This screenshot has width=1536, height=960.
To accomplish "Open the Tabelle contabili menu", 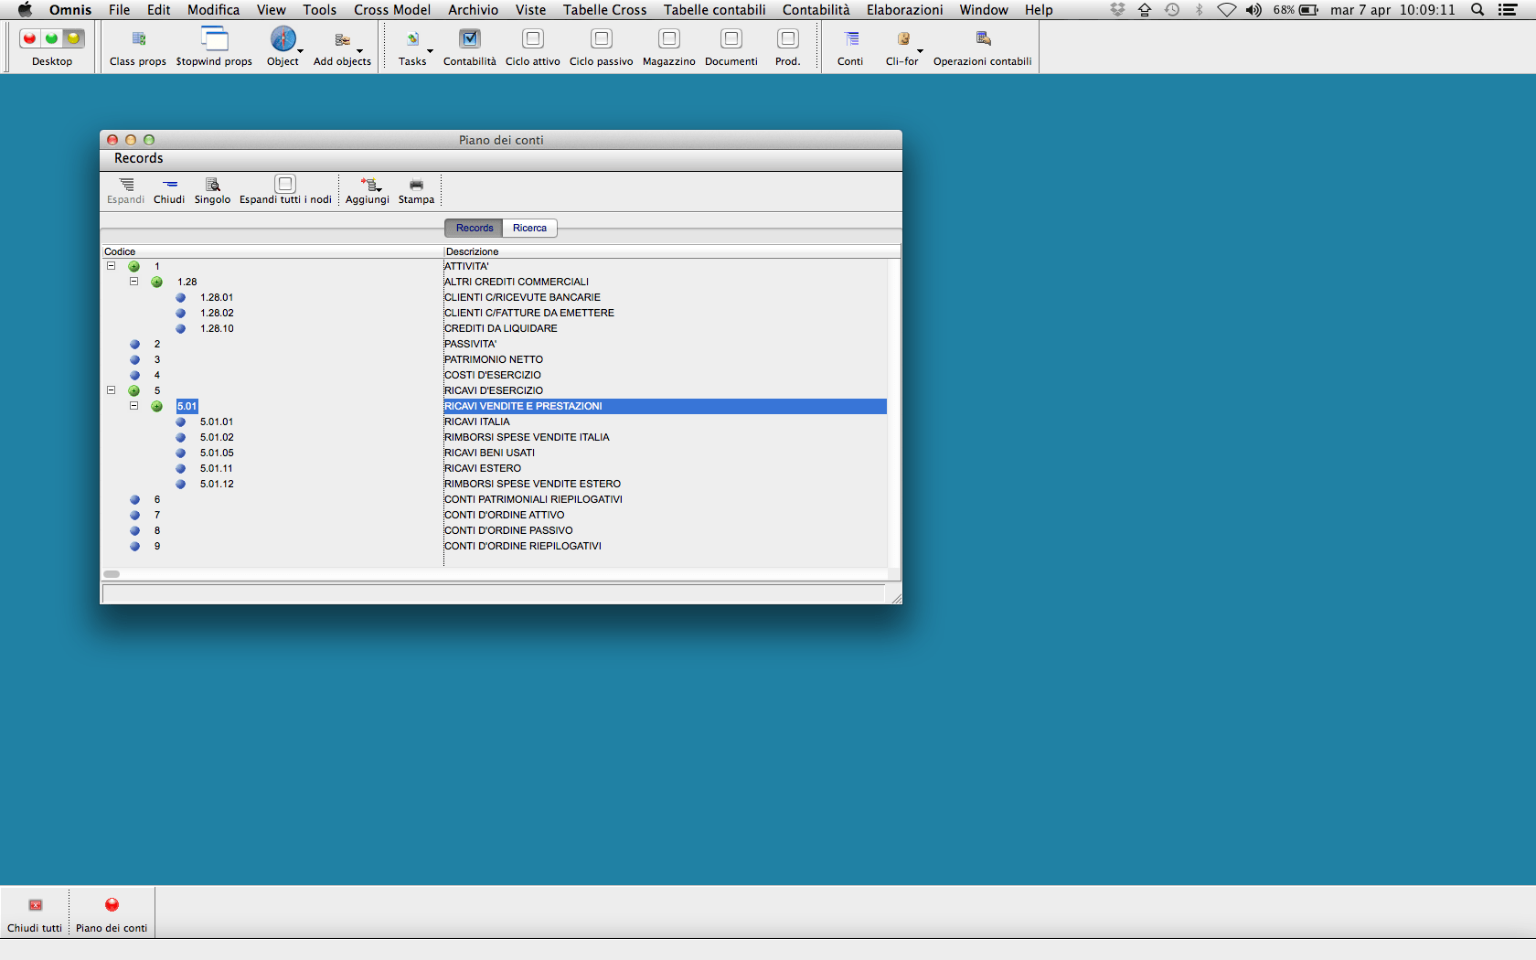I will coord(714,10).
